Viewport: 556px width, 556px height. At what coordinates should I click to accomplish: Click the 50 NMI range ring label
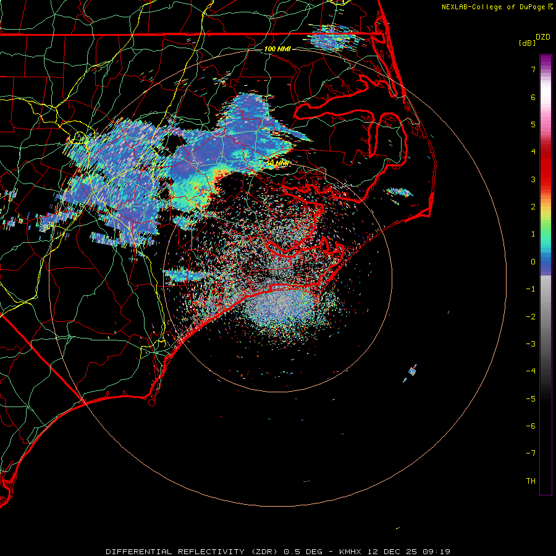tap(277, 163)
